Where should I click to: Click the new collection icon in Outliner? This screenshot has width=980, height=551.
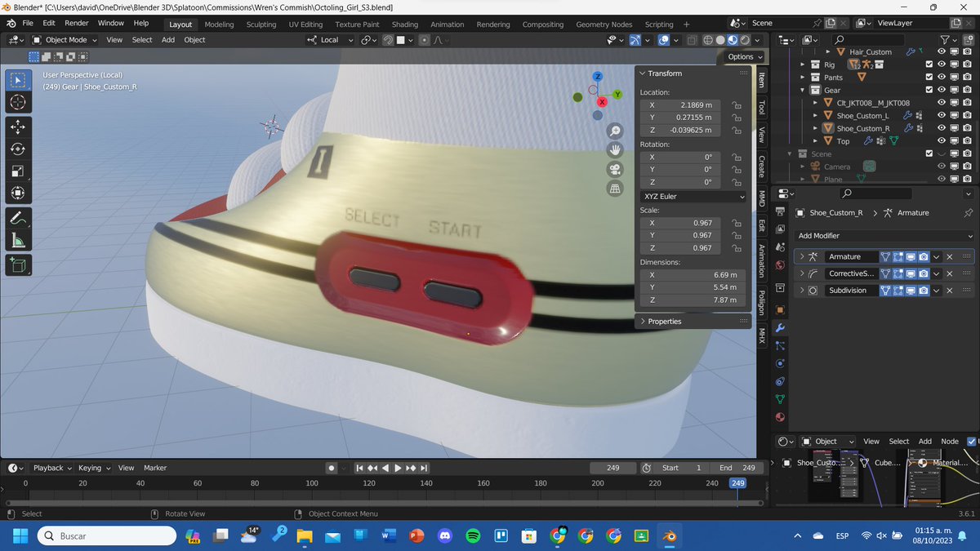(968, 39)
